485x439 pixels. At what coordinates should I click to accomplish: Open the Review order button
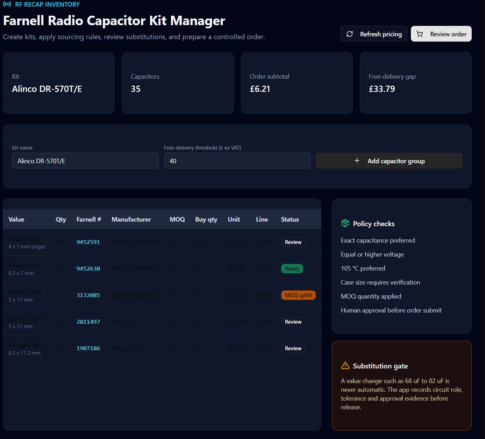click(441, 34)
